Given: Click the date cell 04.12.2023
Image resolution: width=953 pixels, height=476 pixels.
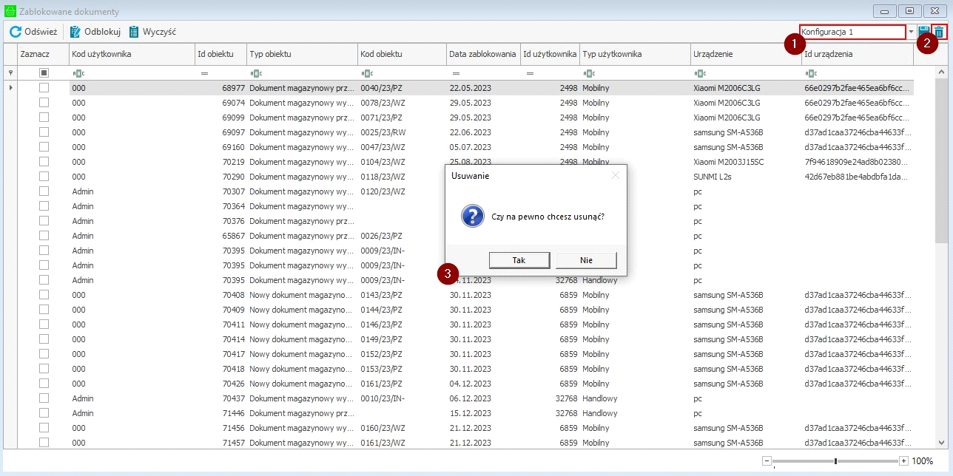Looking at the screenshot, I should coord(483,383).
